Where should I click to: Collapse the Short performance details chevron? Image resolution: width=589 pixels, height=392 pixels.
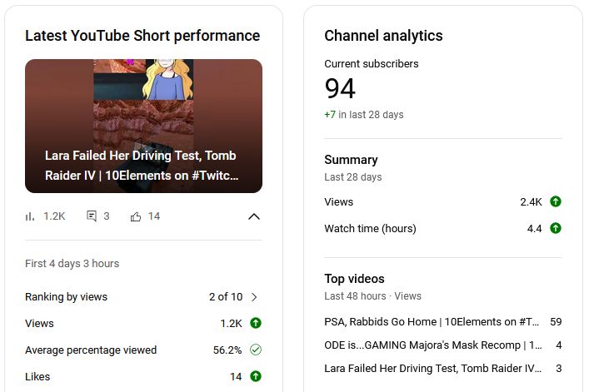pyautogui.click(x=254, y=216)
